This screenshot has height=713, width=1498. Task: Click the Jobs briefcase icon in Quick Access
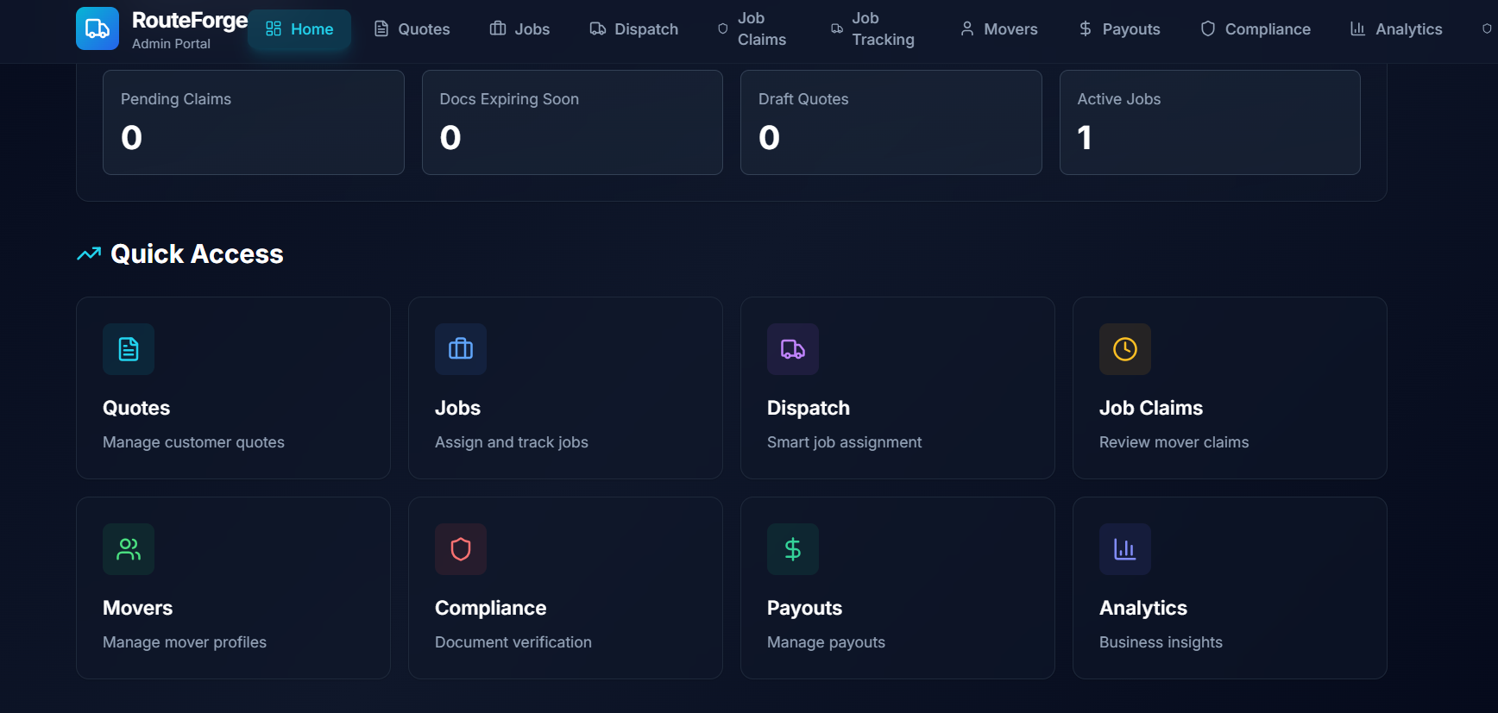(x=461, y=349)
